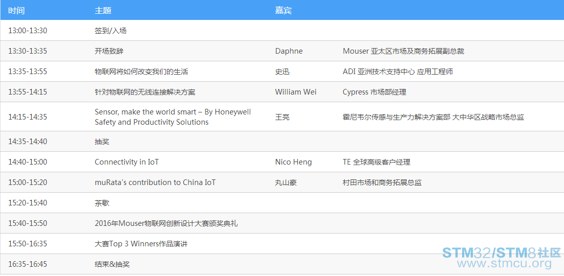Screen dimensions: 564x276
Task: Click 大赛Top 3 Winners作品演讲 entry
Action: [141, 244]
